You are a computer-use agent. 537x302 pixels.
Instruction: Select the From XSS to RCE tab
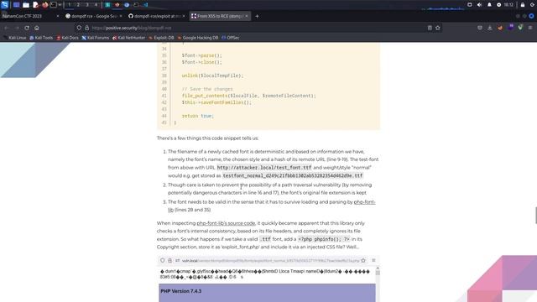pyautogui.click(x=220, y=16)
